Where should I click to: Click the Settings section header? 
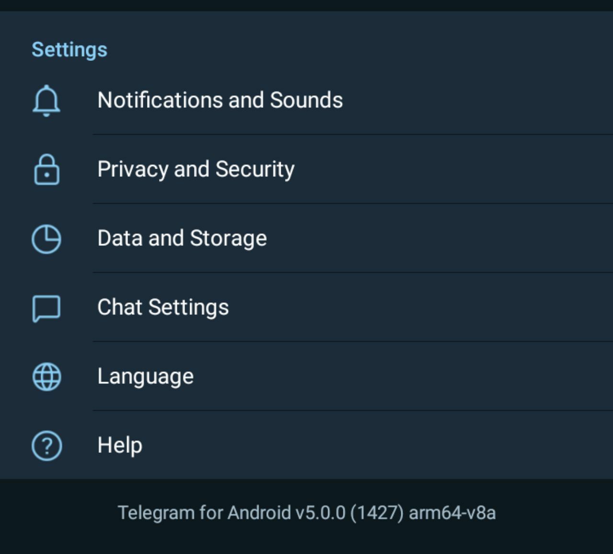click(69, 50)
